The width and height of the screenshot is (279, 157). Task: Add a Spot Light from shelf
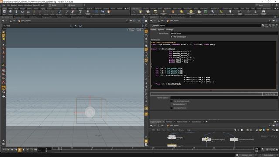(x=148, y=13)
